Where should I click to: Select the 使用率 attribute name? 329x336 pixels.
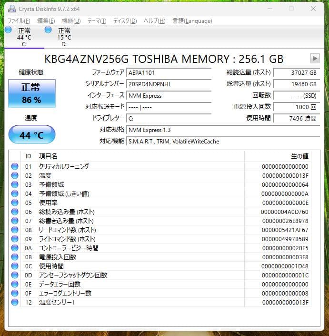(x=48, y=203)
